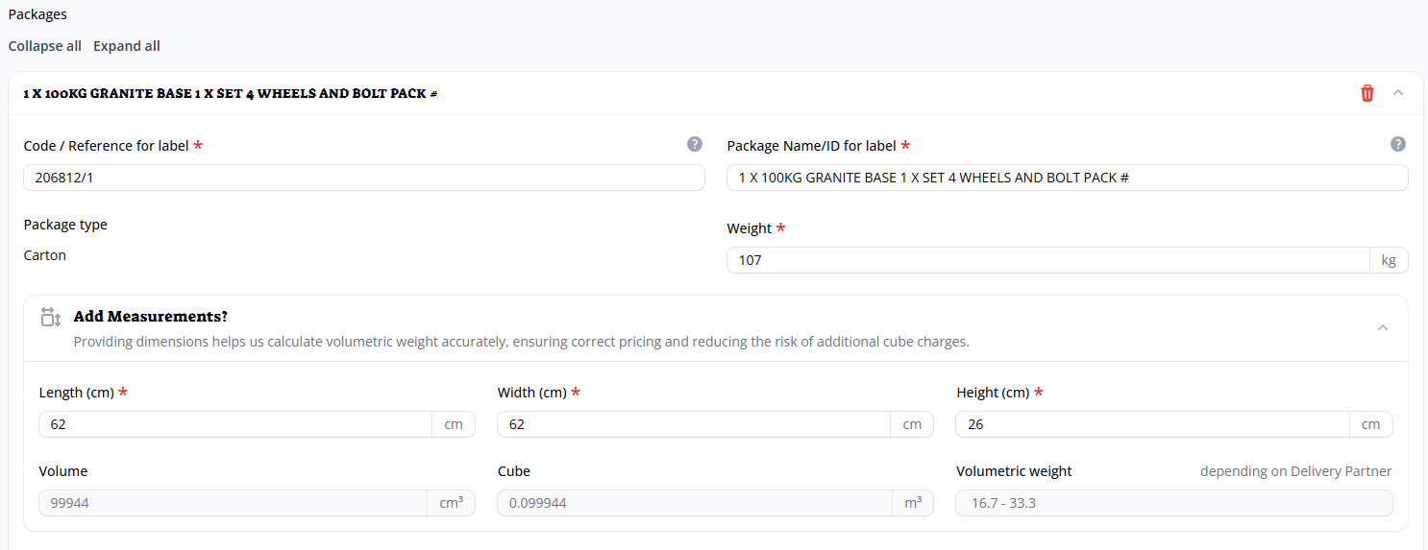Click help icon beside Code / Reference label
1428x550 pixels.
pyautogui.click(x=695, y=144)
